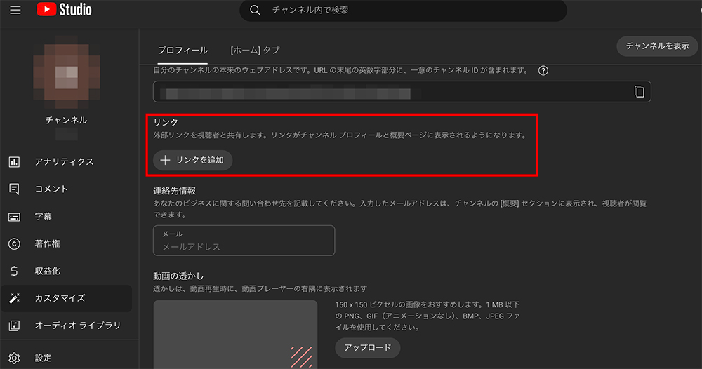Click the help question mark icon
The height and width of the screenshot is (369, 702).
[543, 71]
